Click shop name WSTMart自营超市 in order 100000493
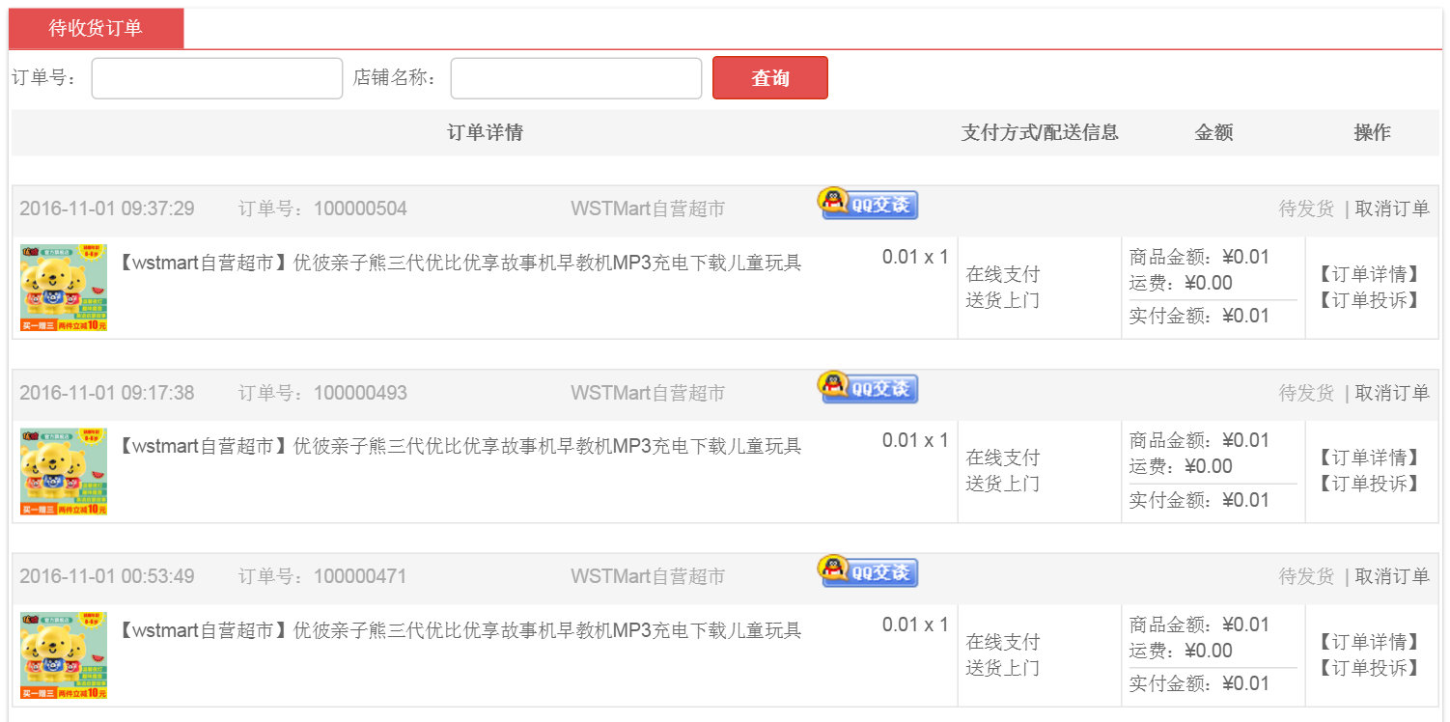This screenshot has height=722, width=1450. point(648,393)
